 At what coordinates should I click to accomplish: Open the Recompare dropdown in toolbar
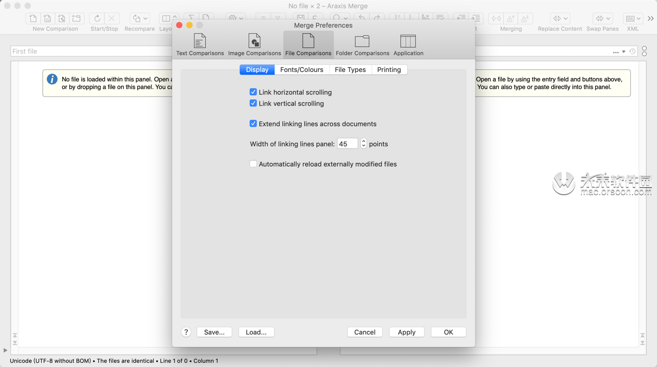click(x=139, y=18)
